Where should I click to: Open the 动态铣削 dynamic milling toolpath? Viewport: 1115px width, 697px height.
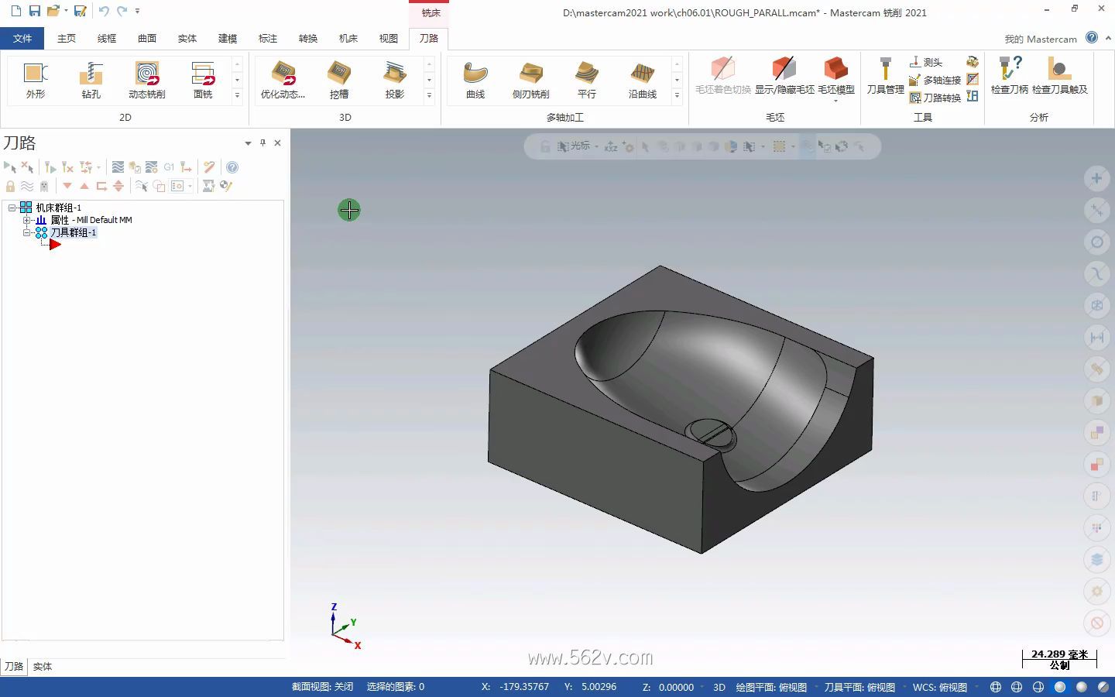pos(147,81)
